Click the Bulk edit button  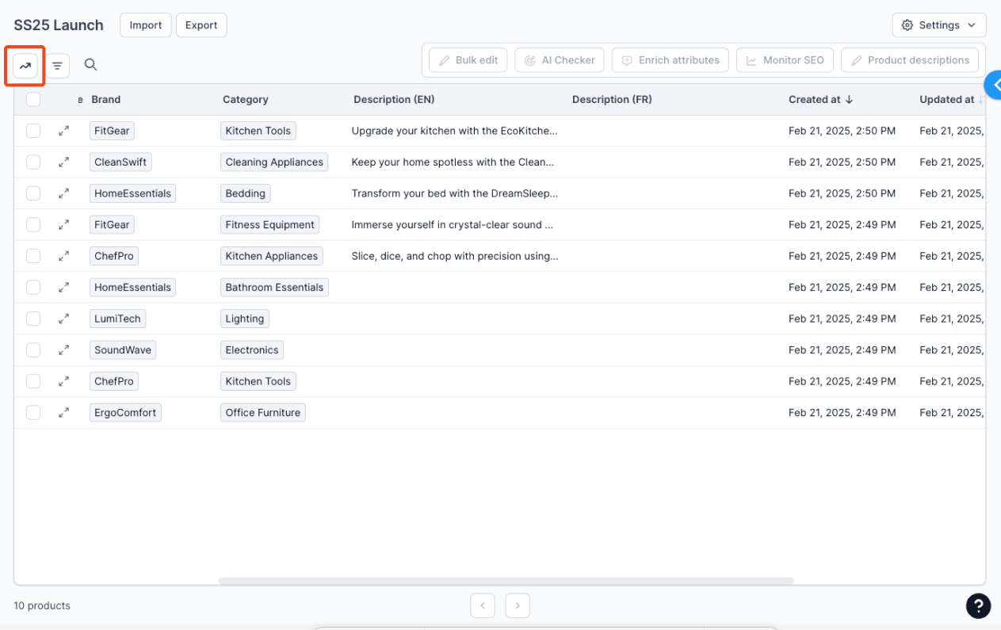(468, 60)
